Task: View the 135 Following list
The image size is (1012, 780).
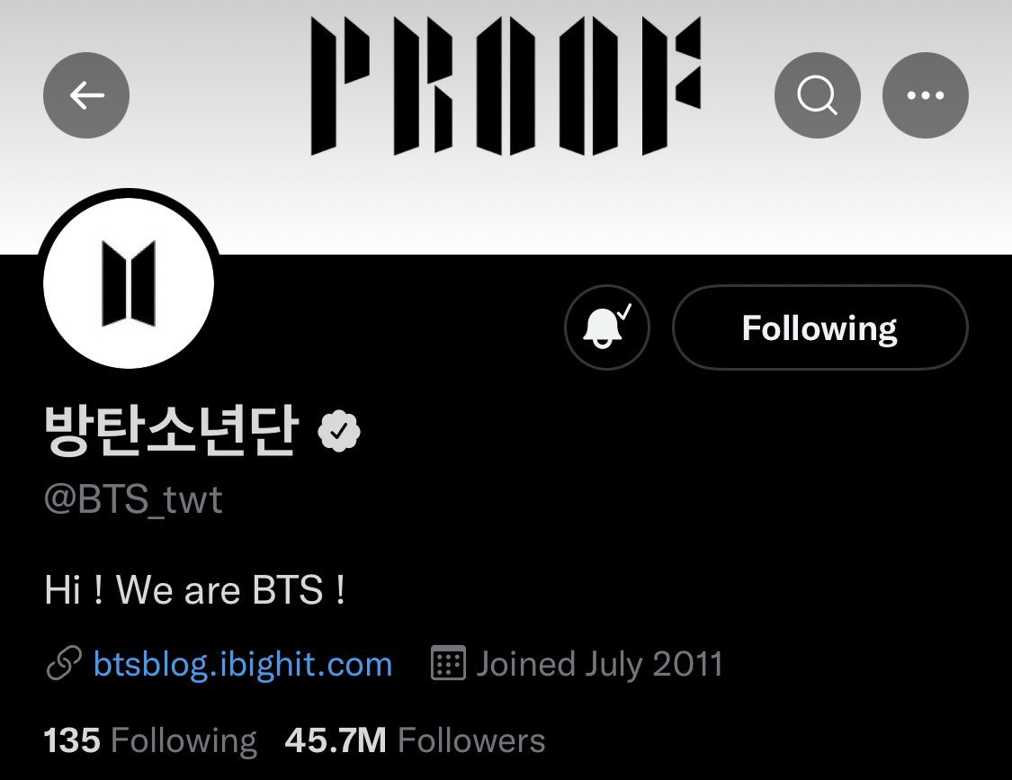Action: click(x=150, y=740)
